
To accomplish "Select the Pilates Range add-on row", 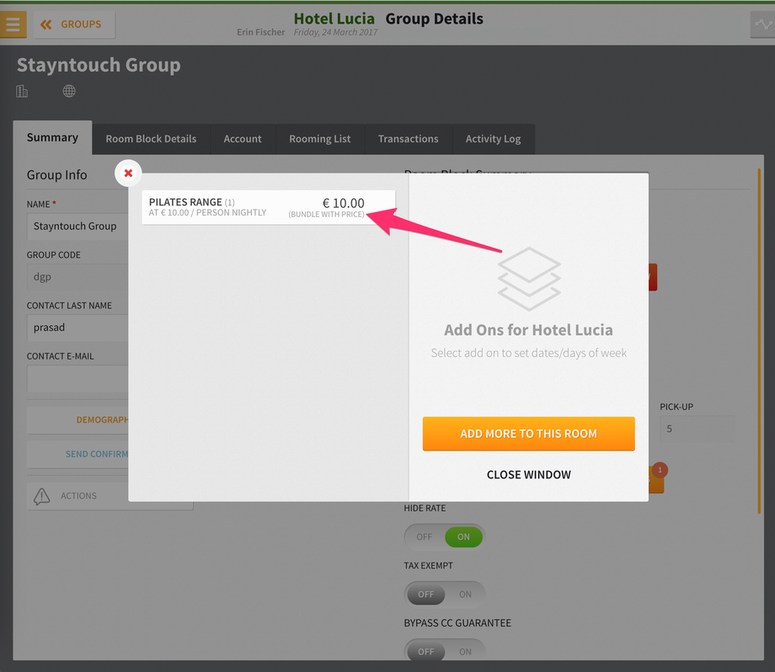I will coord(269,207).
